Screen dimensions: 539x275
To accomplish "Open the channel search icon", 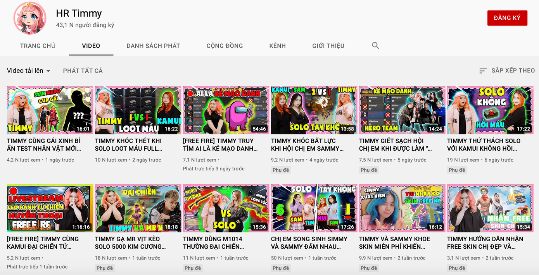I will [375, 45].
